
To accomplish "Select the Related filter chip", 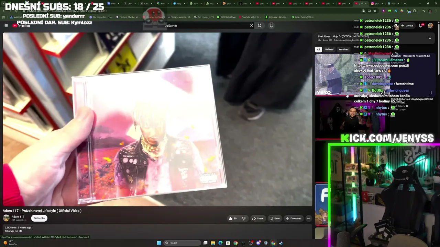I will (x=329, y=49).
